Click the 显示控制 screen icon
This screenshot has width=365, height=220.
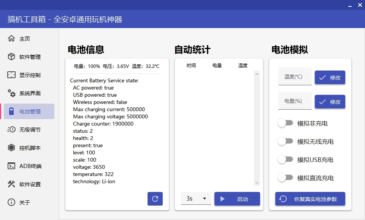coord(11,75)
